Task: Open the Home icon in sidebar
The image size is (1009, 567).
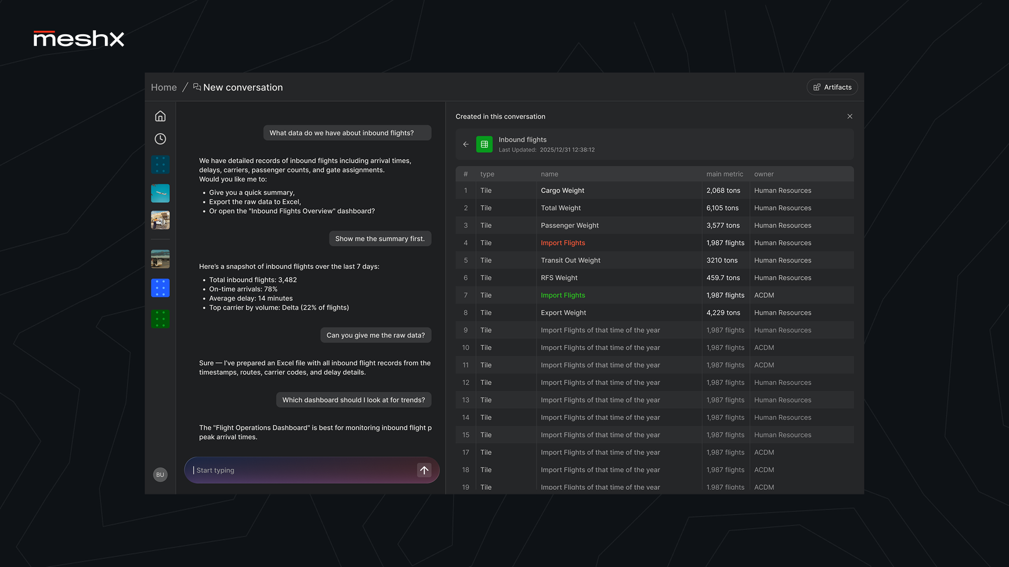Action: (160, 116)
